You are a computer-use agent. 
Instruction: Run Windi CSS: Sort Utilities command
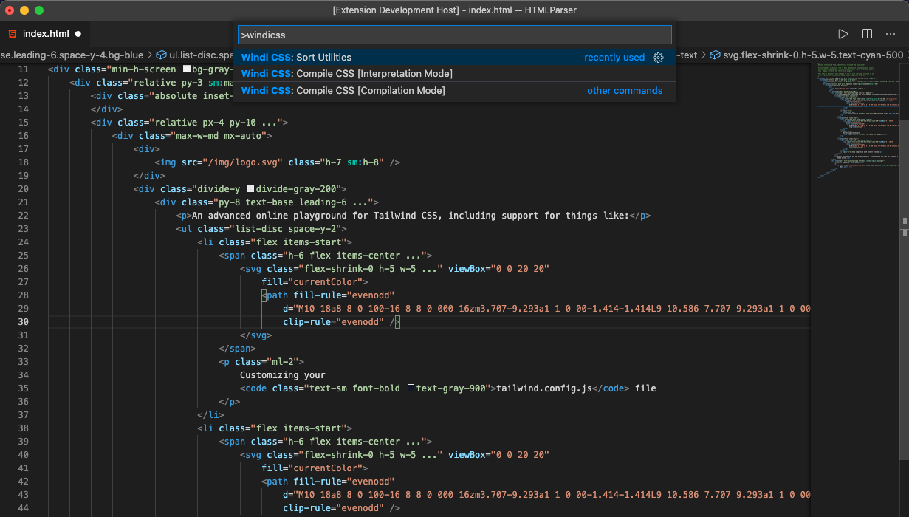455,58
